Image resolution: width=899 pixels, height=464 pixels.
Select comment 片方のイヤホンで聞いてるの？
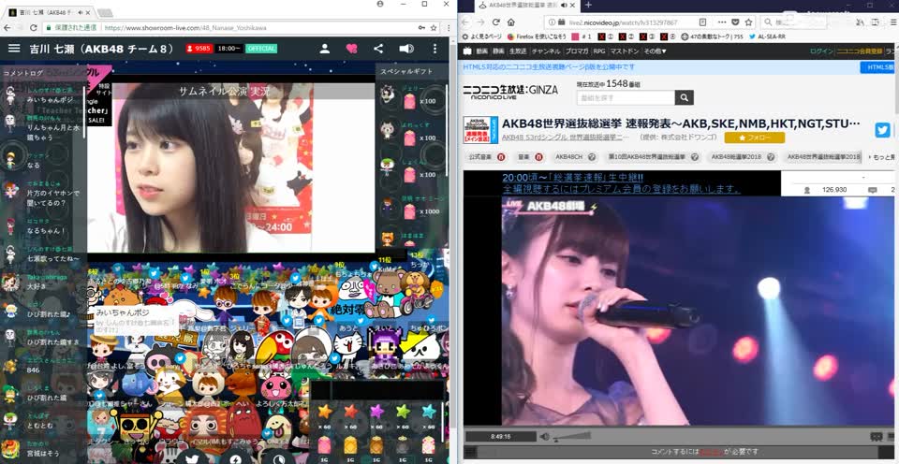click(53, 197)
